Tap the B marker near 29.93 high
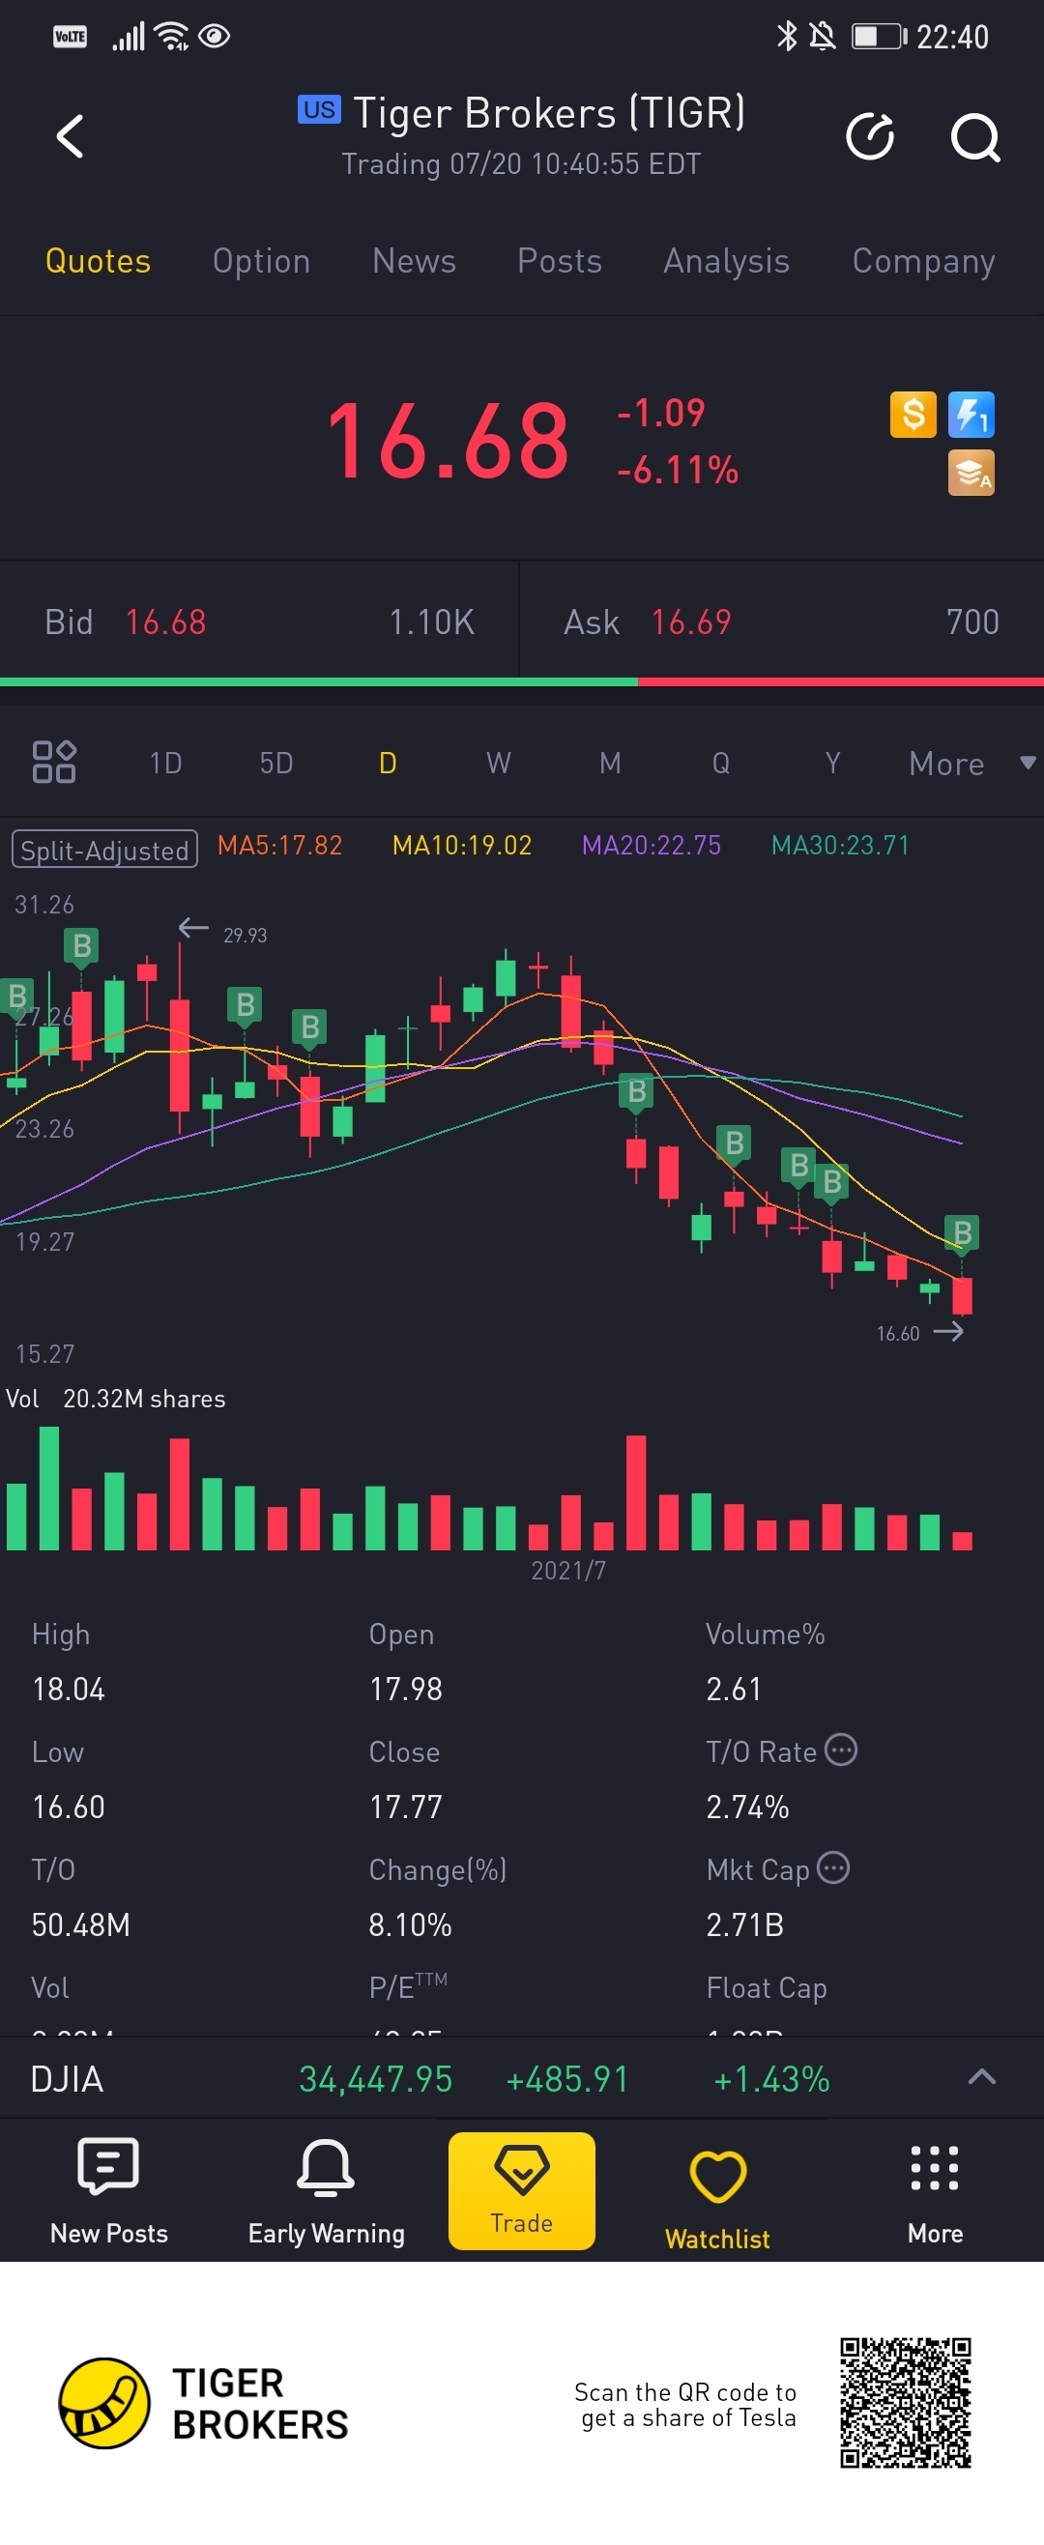Viewport: 1044px width, 2545px height. pos(82,945)
